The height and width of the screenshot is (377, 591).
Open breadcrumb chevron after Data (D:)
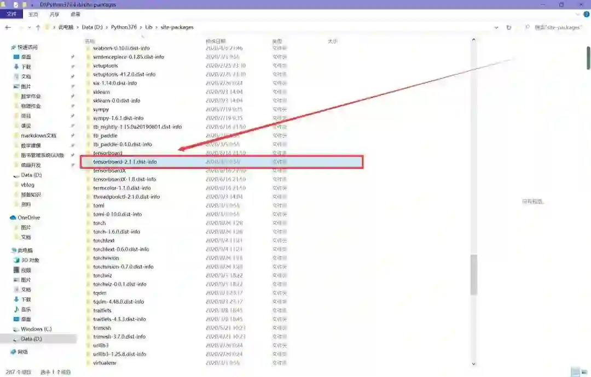(x=107, y=27)
